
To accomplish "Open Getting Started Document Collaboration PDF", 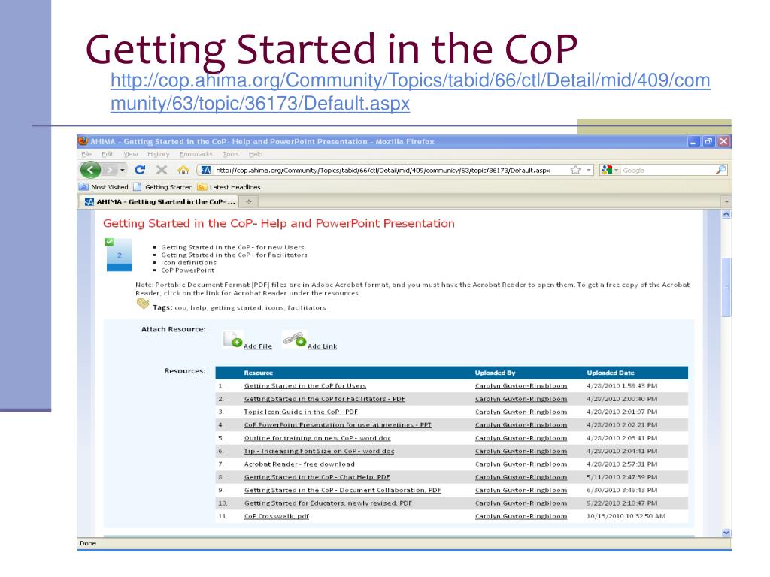I will [342, 490].
